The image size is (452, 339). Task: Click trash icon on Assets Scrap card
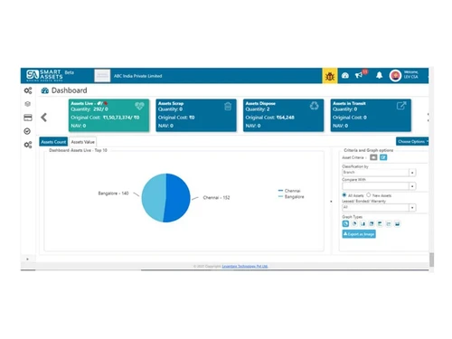(228, 106)
